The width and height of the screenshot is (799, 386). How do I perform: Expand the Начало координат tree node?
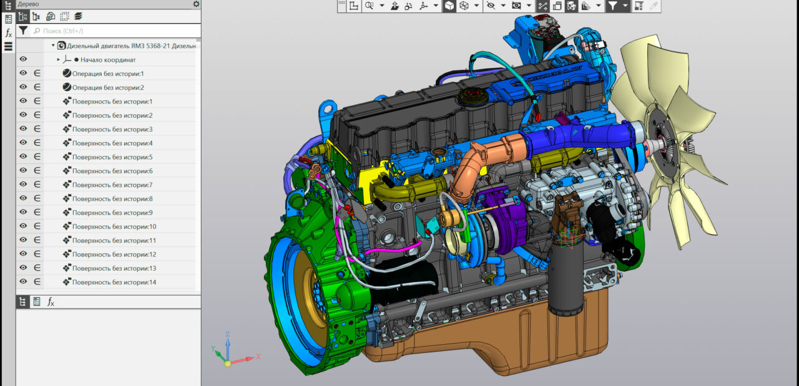coord(59,60)
